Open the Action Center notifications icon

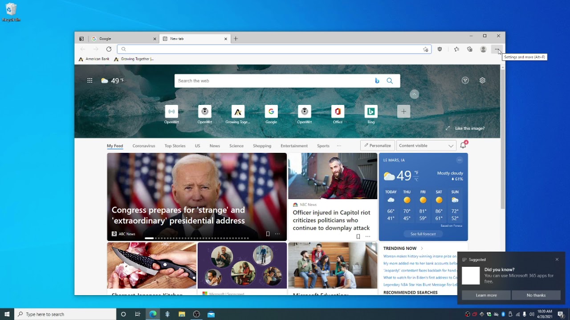[561, 314]
